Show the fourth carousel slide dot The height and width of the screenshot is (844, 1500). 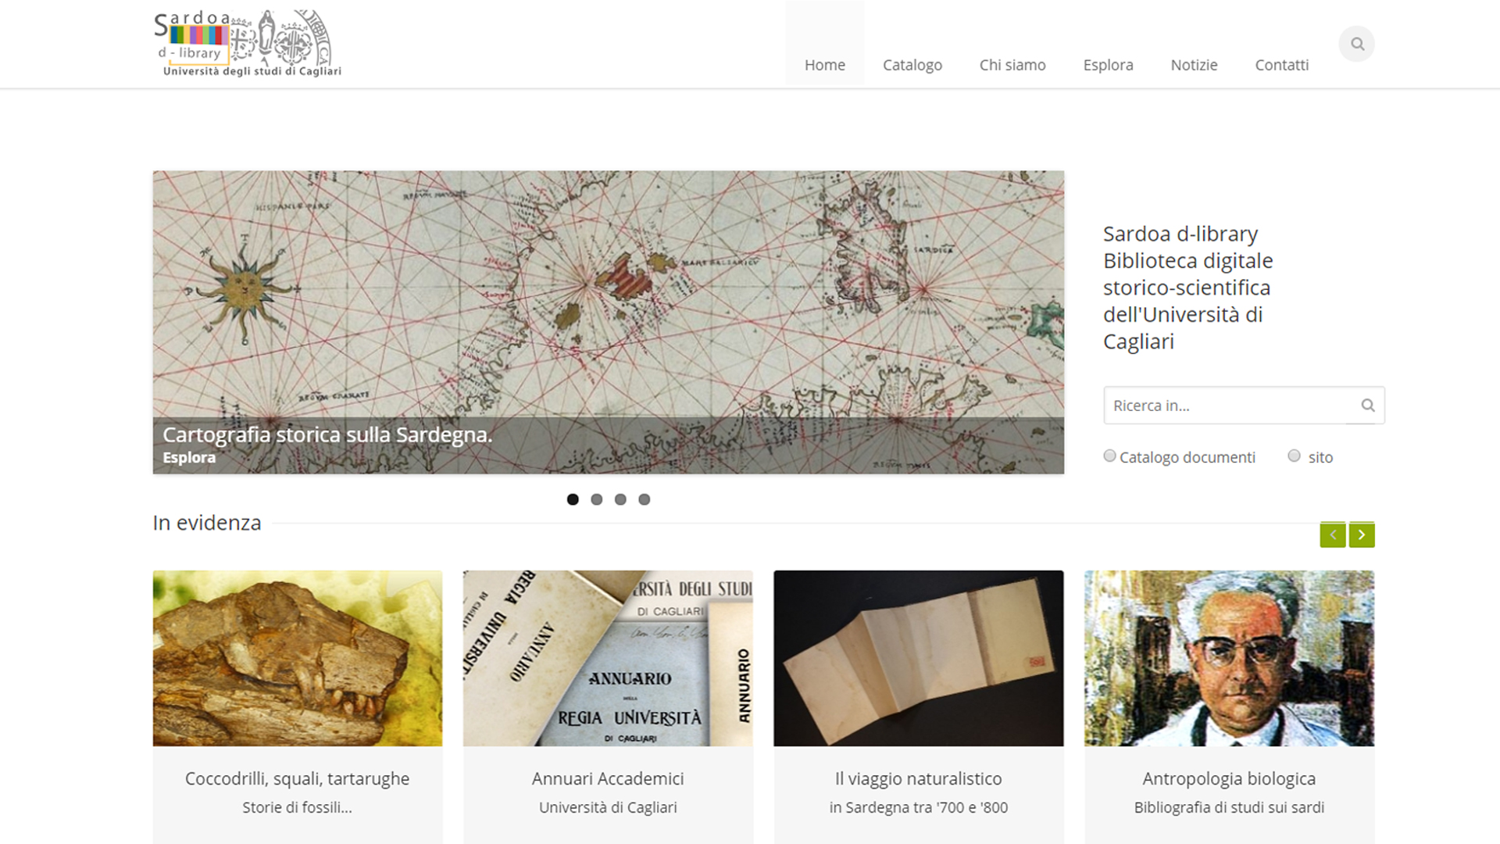645,499
